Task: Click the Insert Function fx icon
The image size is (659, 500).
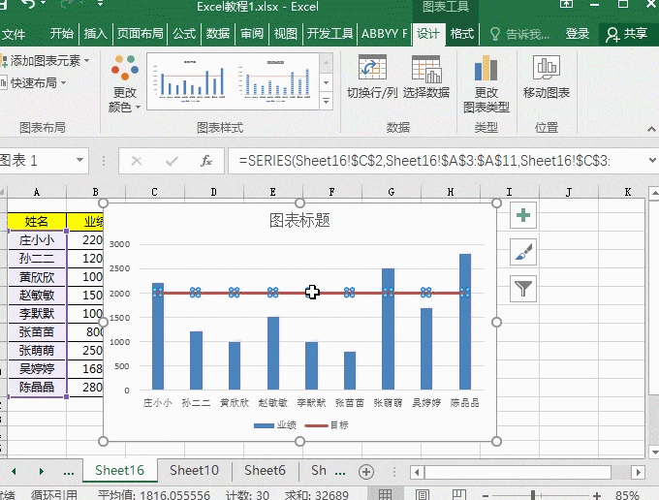Action: [205, 161]
